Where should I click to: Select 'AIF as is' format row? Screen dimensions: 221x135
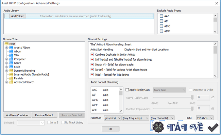pyautogui.click(x=105, y=95)
